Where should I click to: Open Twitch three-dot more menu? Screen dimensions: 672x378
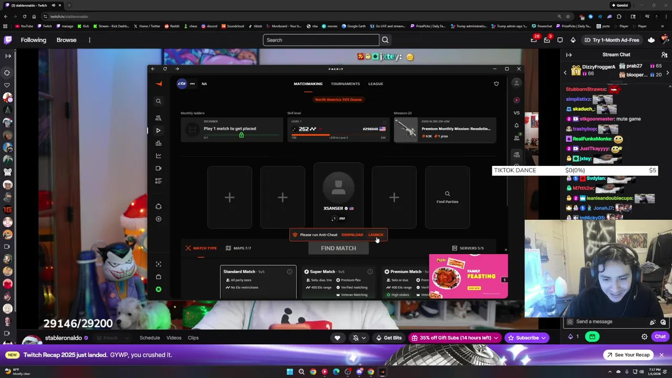coord(89,40)
